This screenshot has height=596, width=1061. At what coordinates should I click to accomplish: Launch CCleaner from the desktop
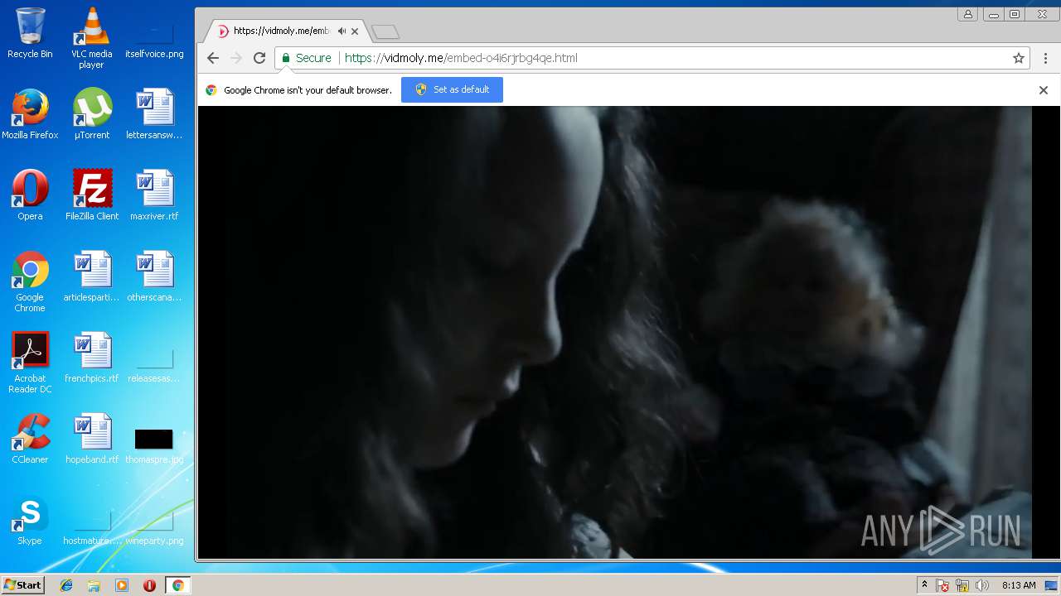[30, 439]
